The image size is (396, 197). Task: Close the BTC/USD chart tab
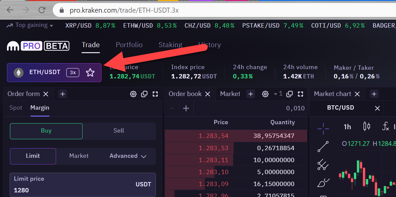click(377, 109)
